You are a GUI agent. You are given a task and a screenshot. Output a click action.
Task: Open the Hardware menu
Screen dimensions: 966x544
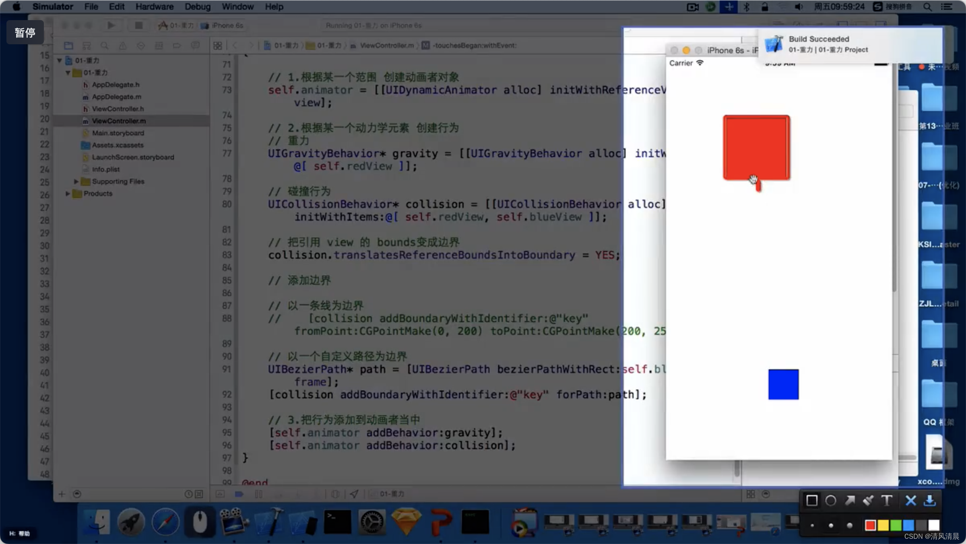click(x=154, y=6)
